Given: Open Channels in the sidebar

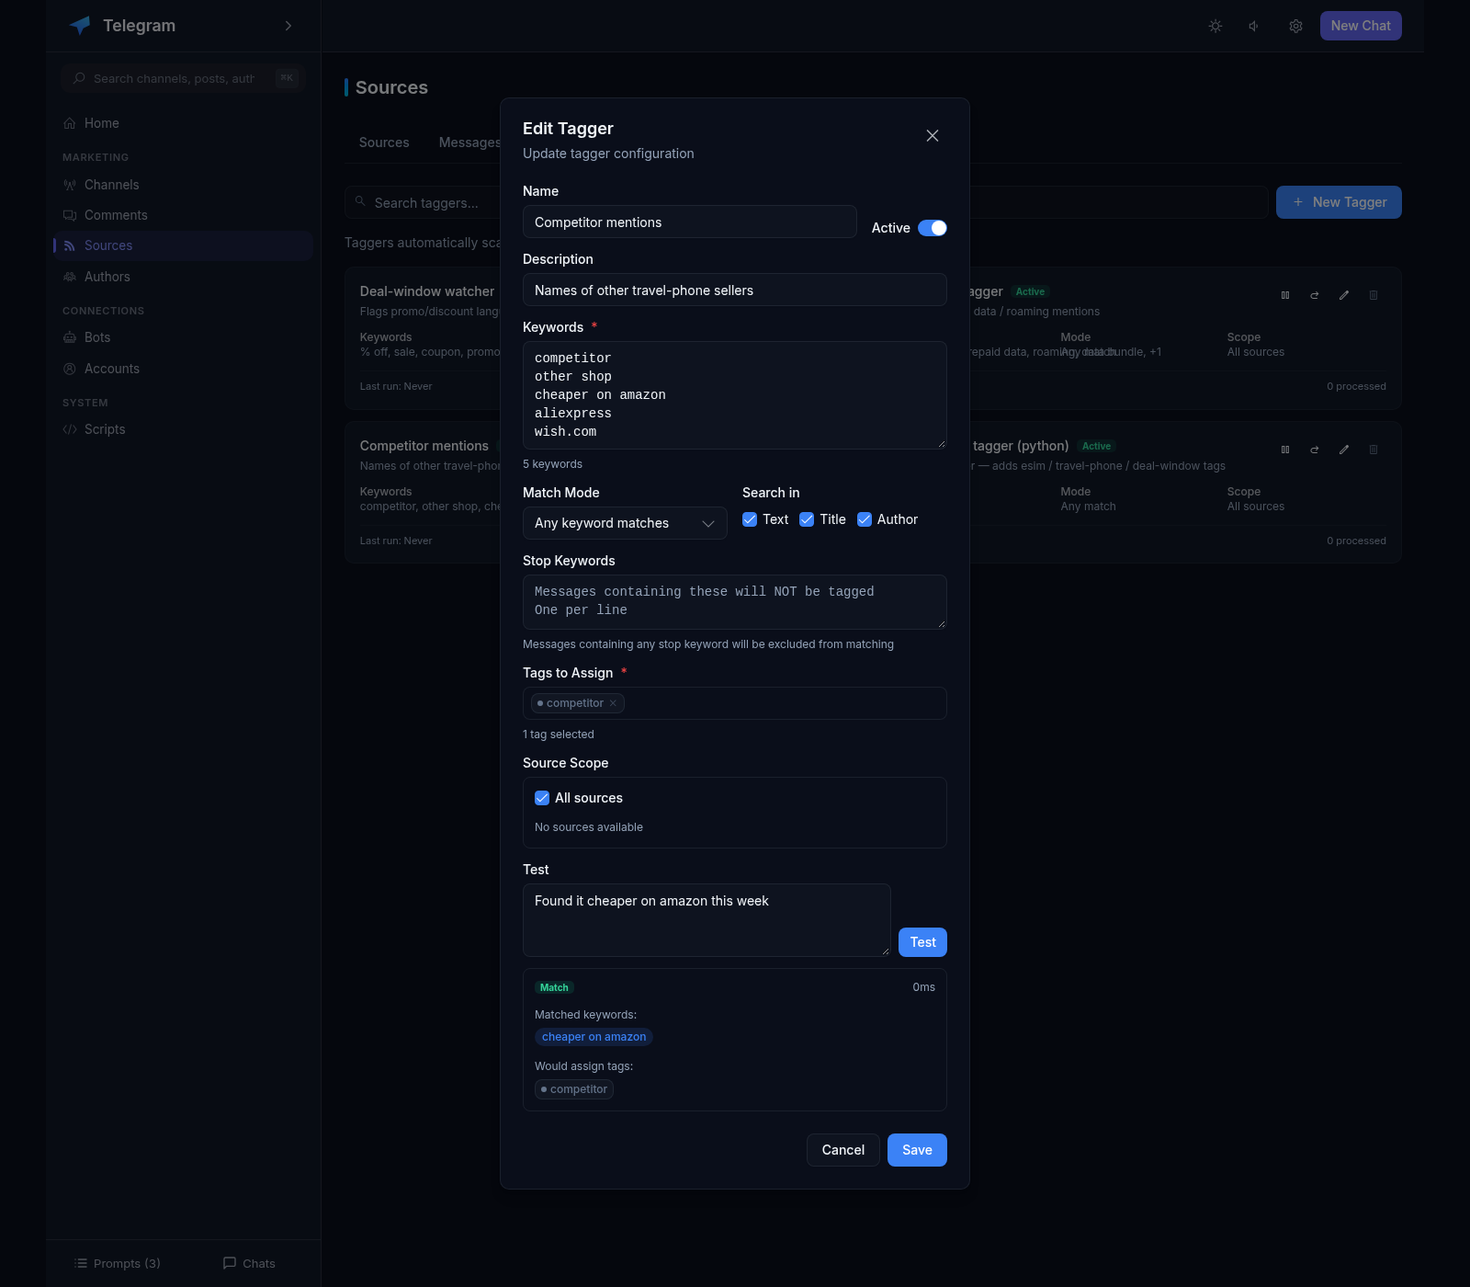Looking at the screenshot, I should click(184, 185).
